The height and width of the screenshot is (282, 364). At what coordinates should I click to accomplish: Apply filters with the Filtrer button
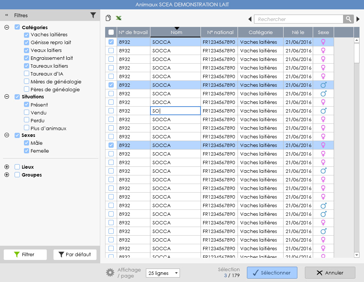(x=25, y=255)
